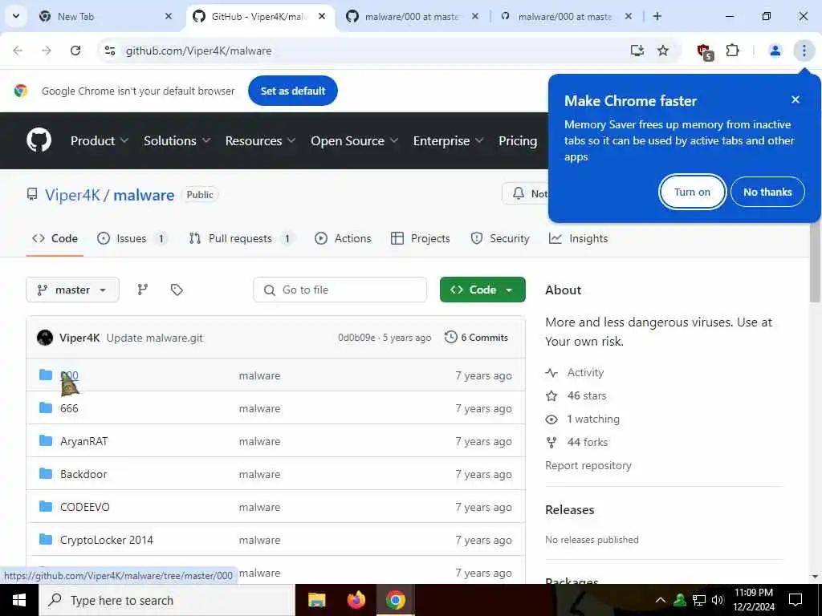Click Set as default browser button
This screenshot has width=822, height=616.
click(293, 91)
